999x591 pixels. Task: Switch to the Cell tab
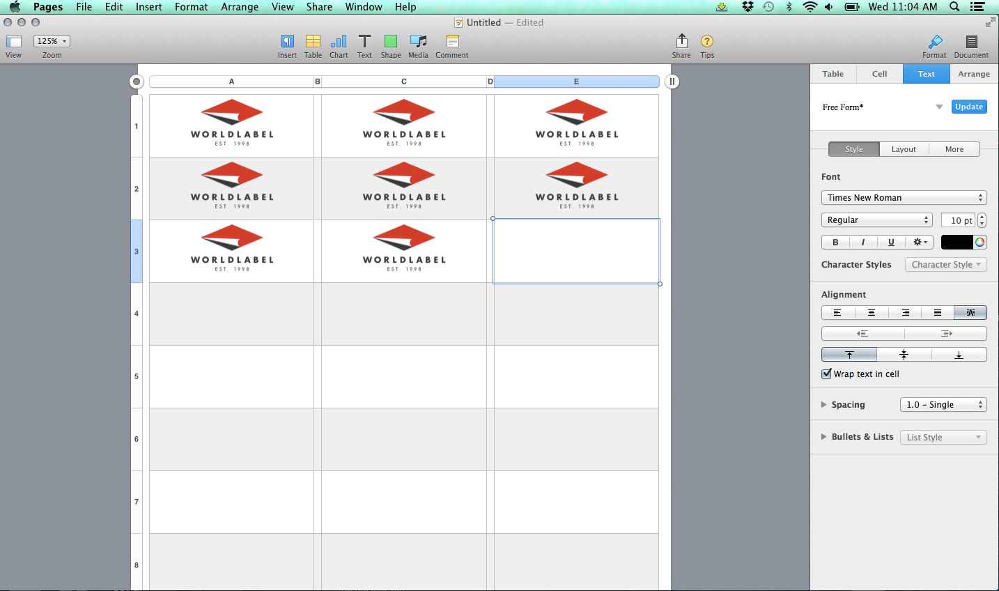point(880,74)
